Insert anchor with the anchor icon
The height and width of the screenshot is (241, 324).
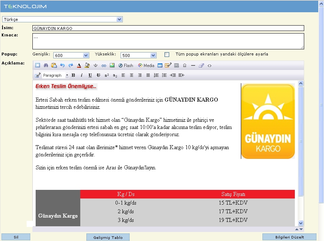[x=95, y=66]
